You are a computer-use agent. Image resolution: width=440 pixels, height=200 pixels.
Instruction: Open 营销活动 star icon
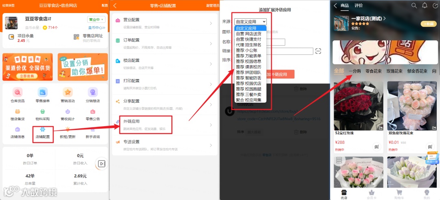[68, 92]
